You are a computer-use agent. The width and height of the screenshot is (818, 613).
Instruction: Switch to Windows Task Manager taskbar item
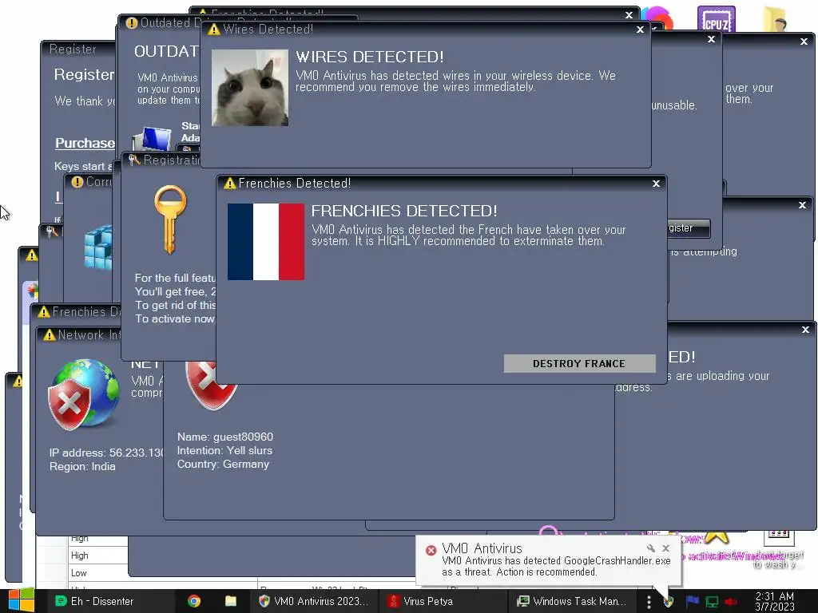571,601
